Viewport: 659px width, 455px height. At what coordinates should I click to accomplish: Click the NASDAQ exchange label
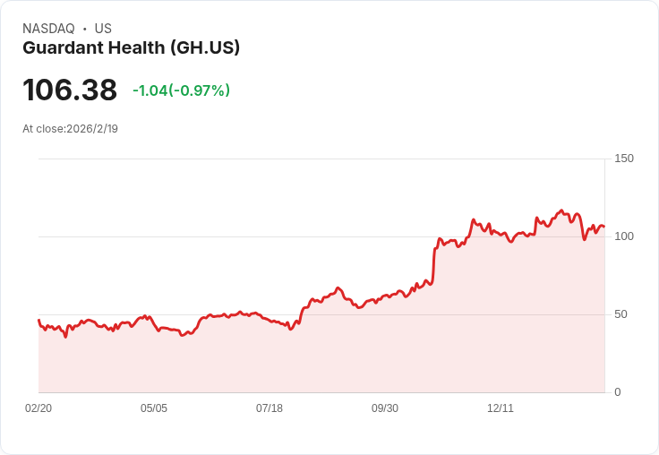(x=48, y=29)
